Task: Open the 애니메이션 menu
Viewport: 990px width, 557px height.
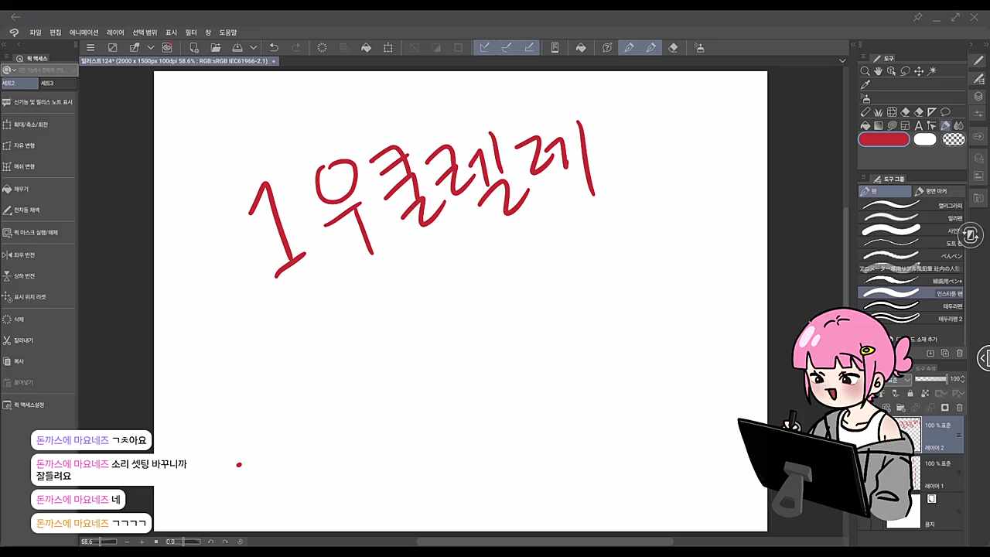Action: pos(84,32)
